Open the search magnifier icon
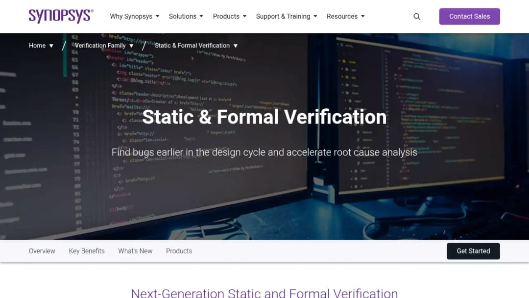Image resolution: width=529 pixels, height=298 pixels. (x=417, y=17)
